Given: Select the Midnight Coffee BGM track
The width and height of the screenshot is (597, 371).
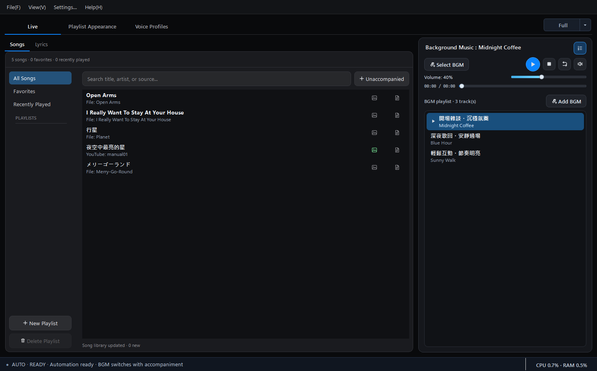Looking at the screenshot, I should pyautogui.click(x=505, y=122).
